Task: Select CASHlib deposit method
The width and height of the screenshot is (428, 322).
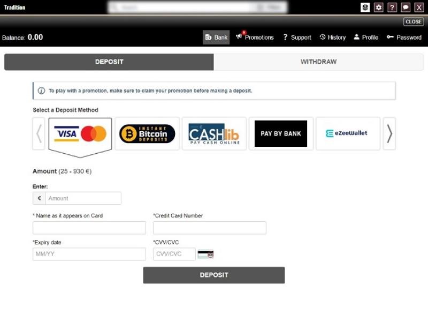Action: 214,133
